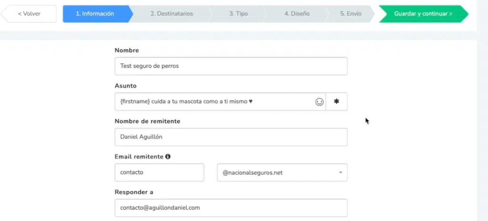Go to the 2. Destinatarios step

[x=172, y=14]
